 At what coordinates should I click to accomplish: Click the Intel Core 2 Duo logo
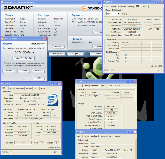(53, 100)
